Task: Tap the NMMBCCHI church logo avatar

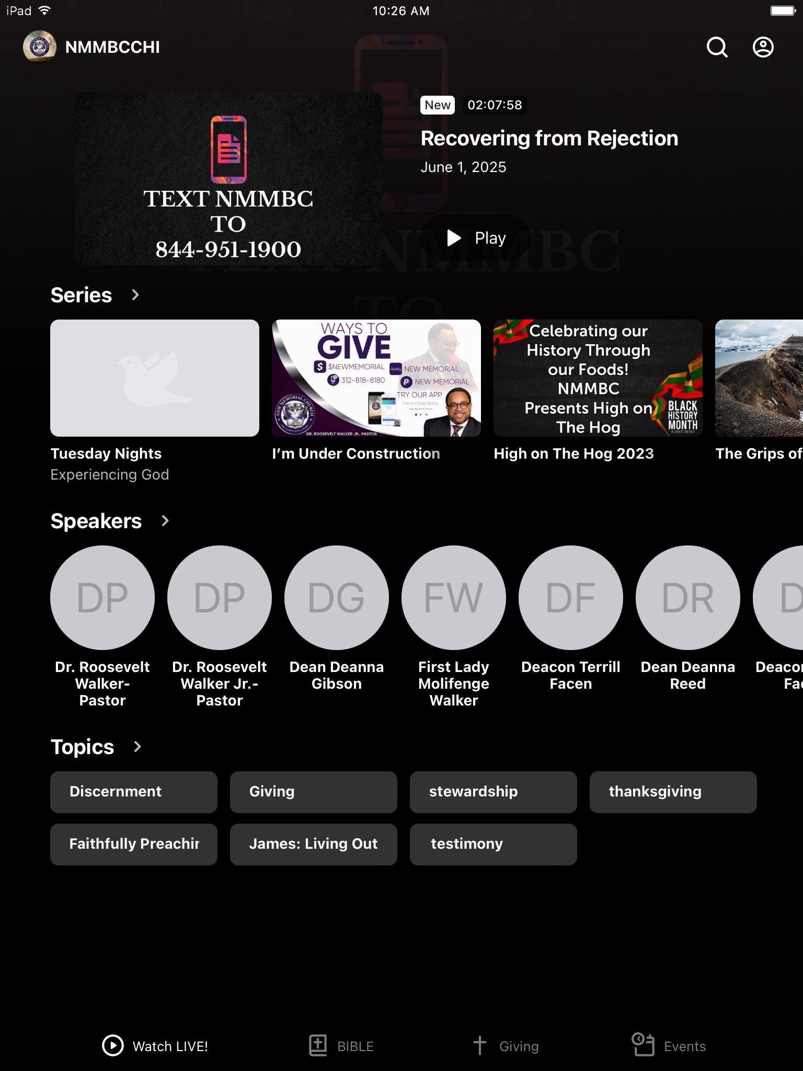Action: (x=40, y=47)
